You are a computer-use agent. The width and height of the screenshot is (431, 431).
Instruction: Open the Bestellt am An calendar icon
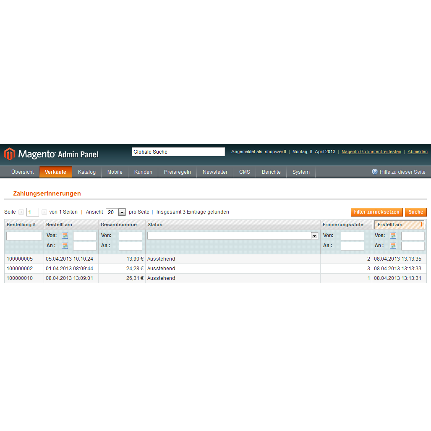65,246
